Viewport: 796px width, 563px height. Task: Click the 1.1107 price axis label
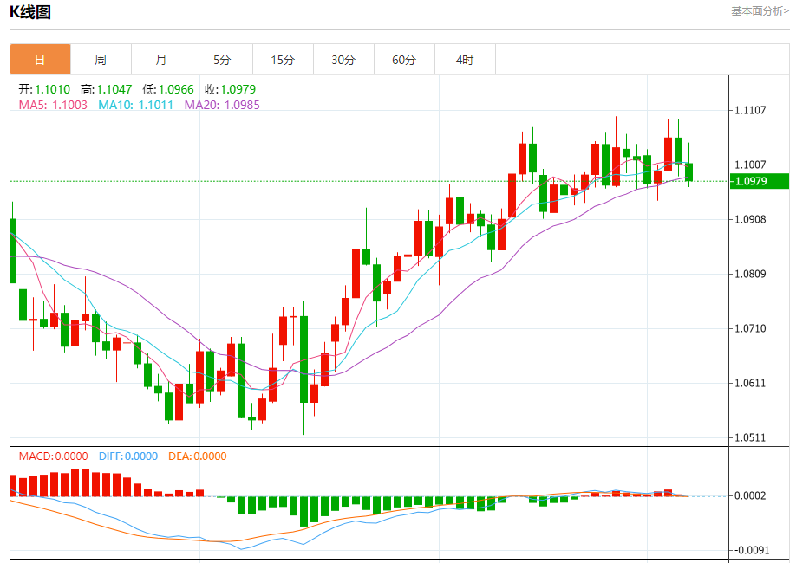[750, 110]
